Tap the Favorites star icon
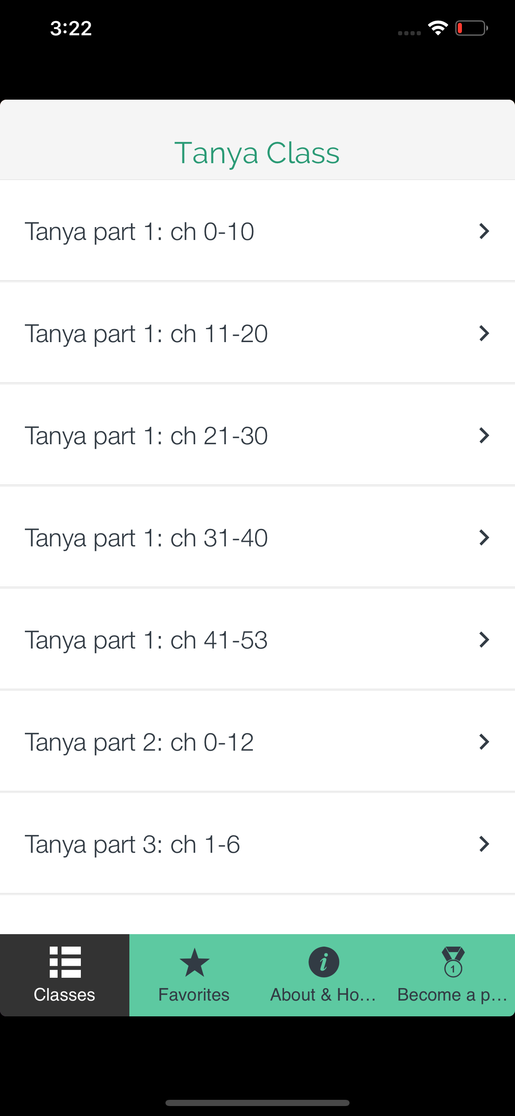Image resolution: width=515 pixels, height=1116 pixels. tap(194, 962)
